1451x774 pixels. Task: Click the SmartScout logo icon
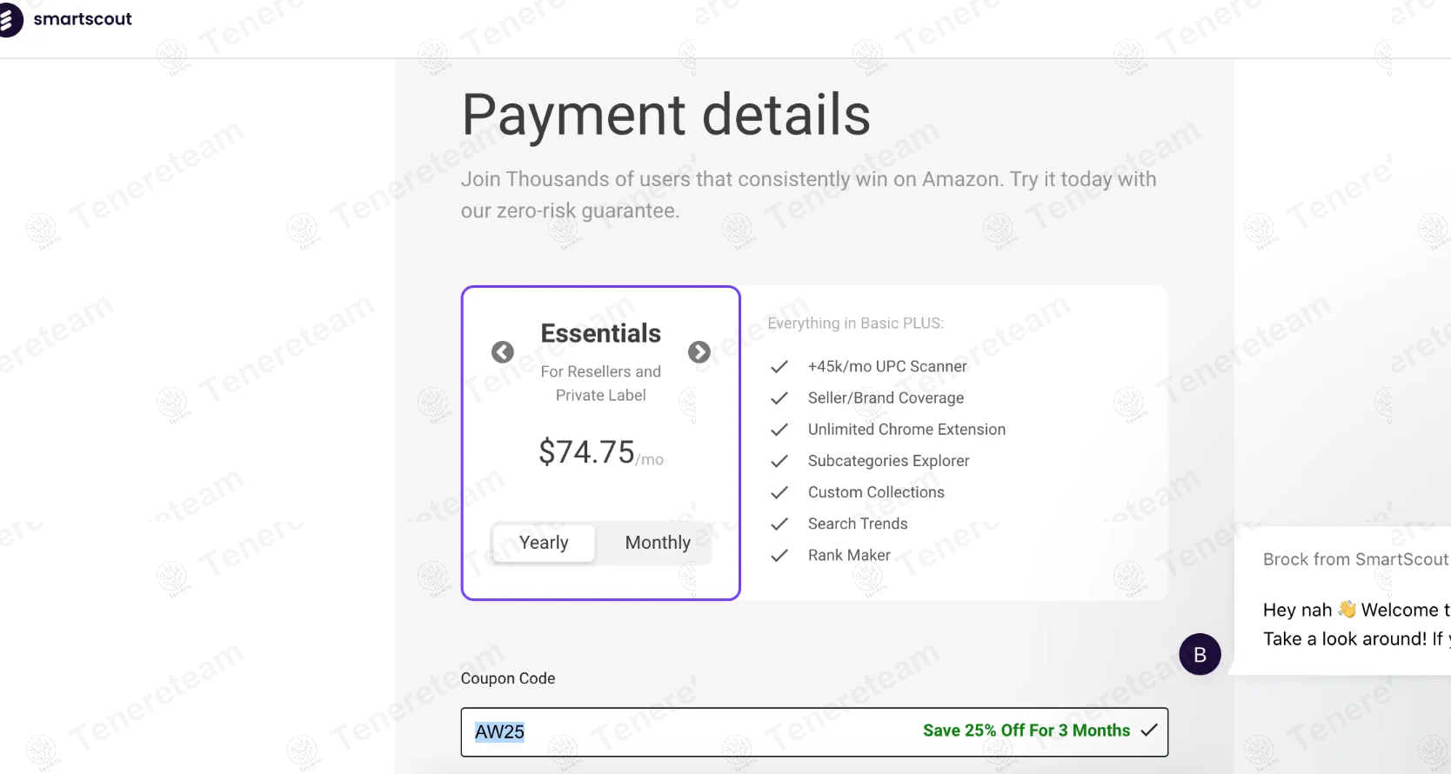[x=10, y=20]
